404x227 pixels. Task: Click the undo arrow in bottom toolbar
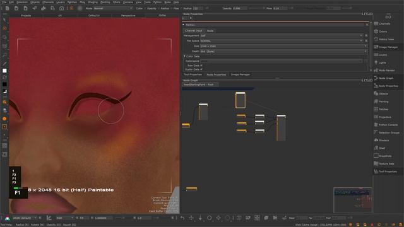[x=182, y=218]
